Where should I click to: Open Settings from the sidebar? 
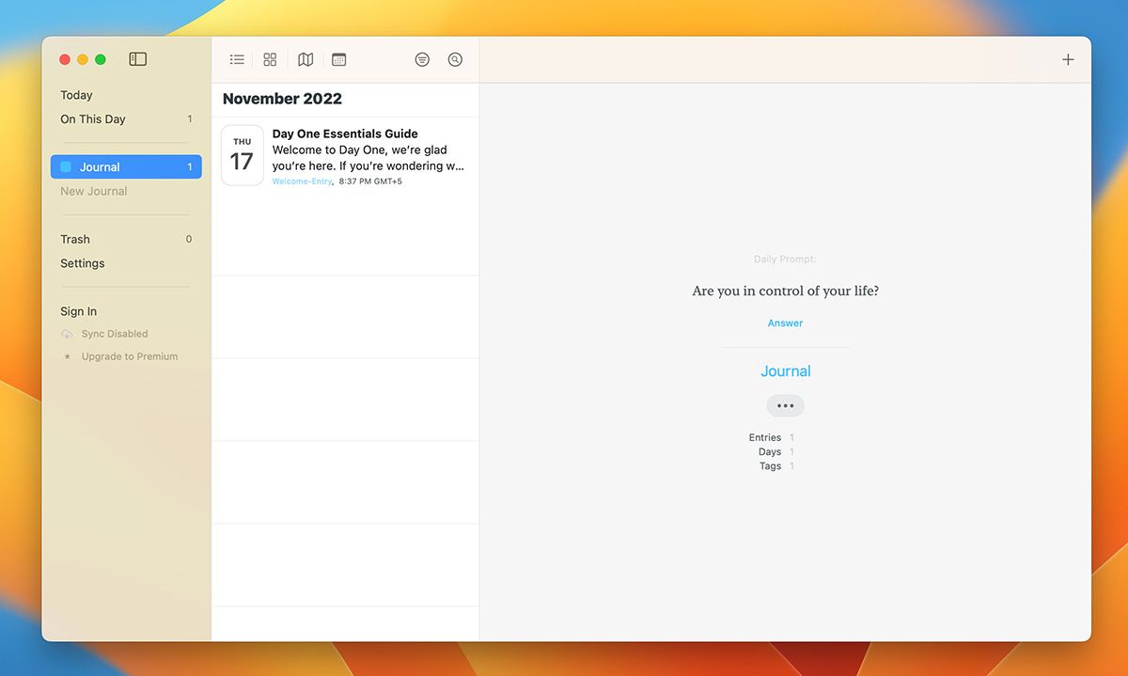83,263
